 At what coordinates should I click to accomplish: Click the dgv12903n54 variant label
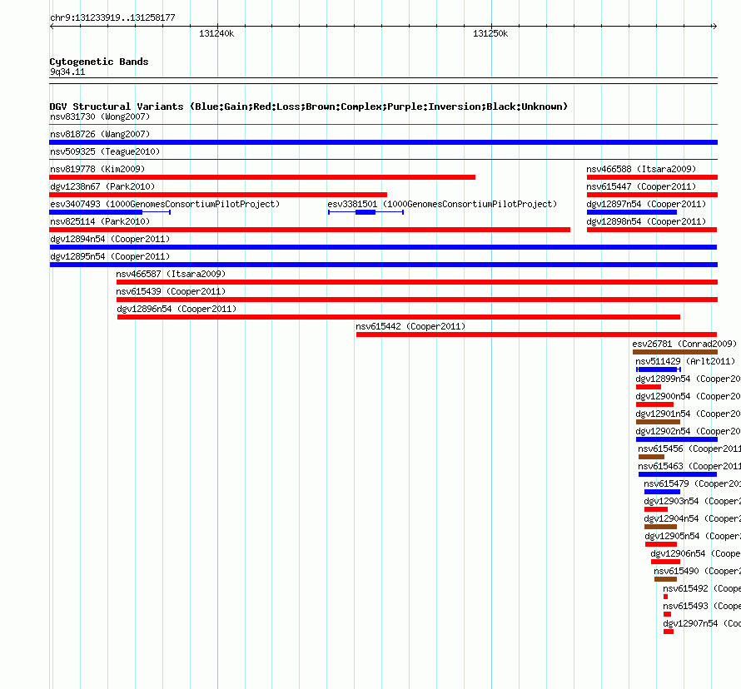(693, 501)
